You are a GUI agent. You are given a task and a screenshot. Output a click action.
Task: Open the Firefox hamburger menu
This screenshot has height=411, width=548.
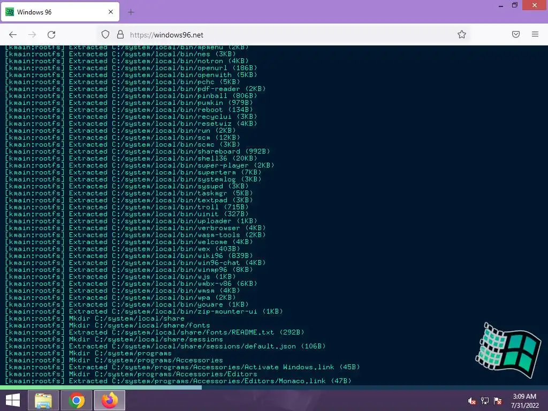point(535,34)
